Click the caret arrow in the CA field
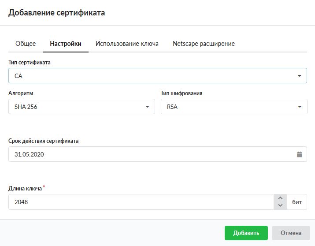Image resolution: width=315 pixels, height=246 pixels. (x=299, y=76)
